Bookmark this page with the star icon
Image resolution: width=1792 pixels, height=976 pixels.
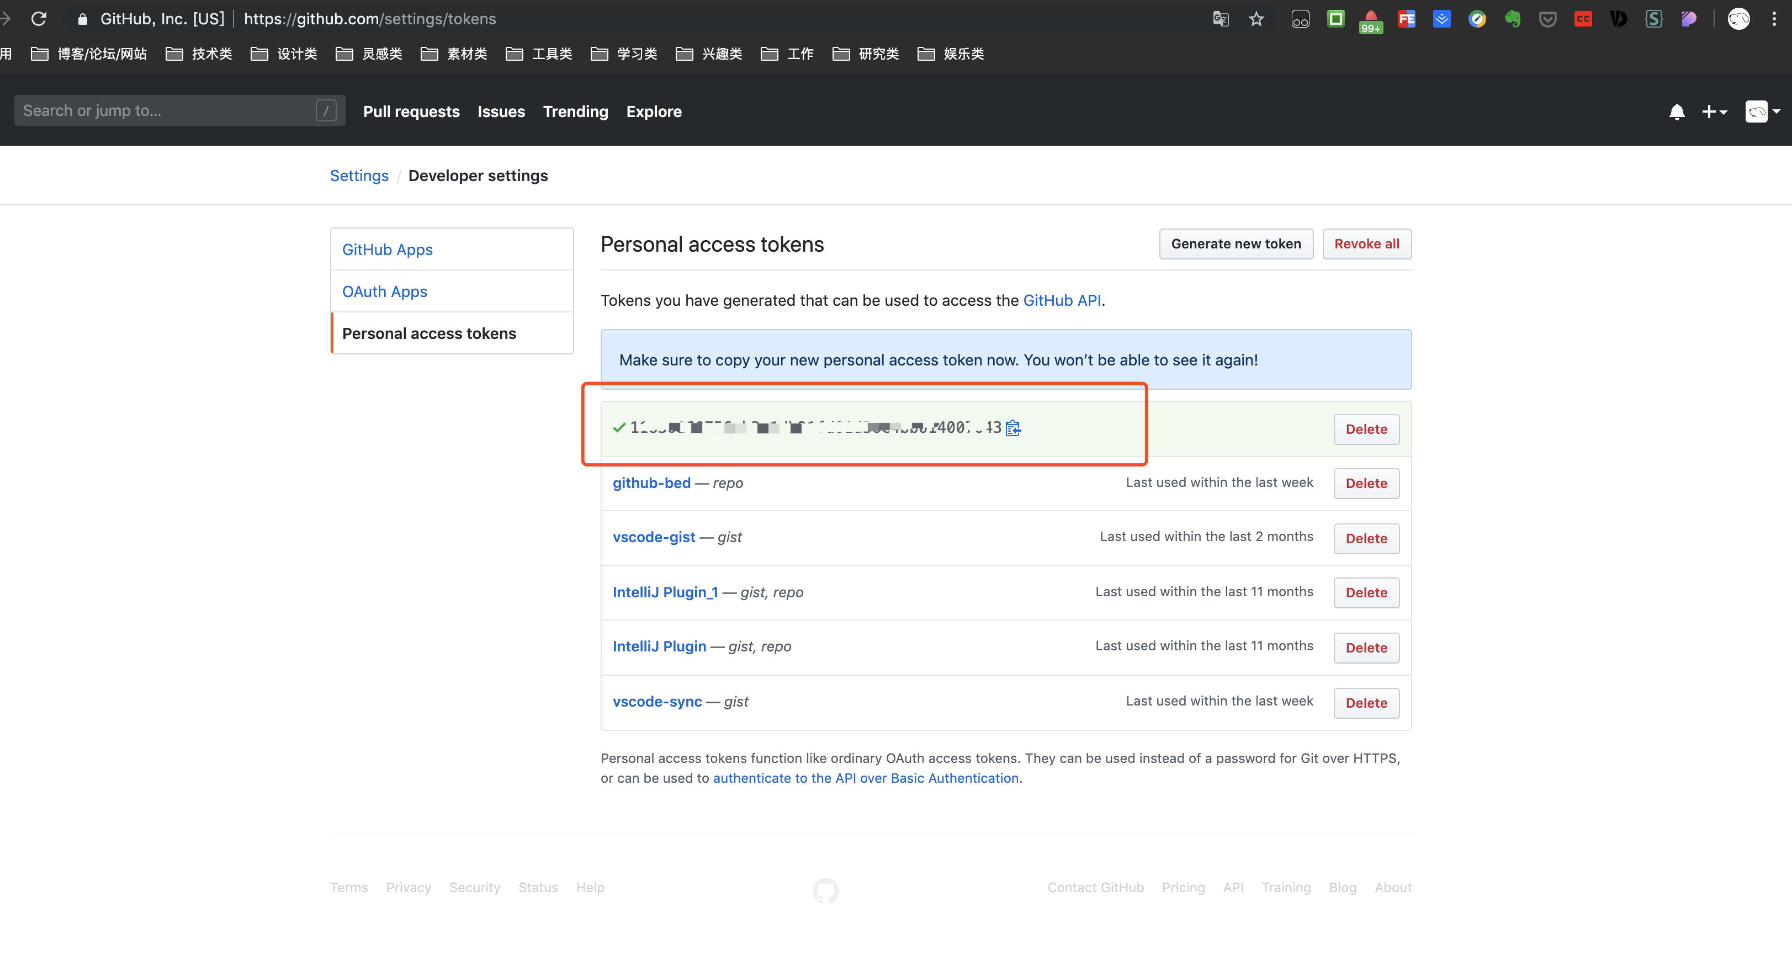pos(1256,19)
